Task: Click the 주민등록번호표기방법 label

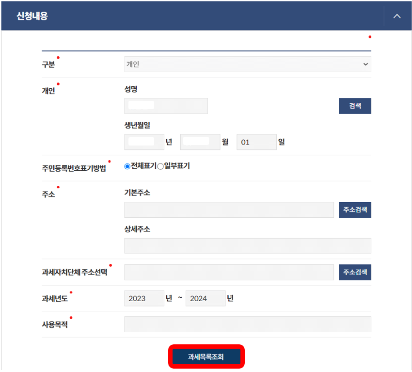Action: pyautogui.click(x=74, y=168)
